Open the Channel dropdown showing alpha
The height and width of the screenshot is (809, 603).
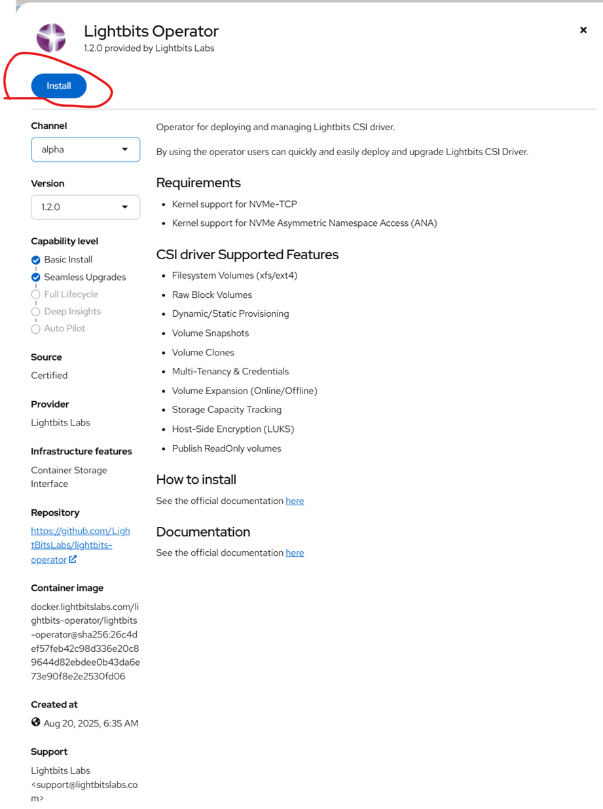coord(85,149)
